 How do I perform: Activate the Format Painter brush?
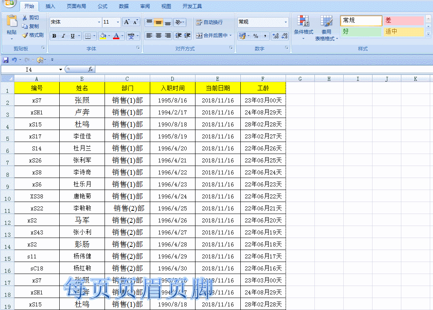point(25,35)
